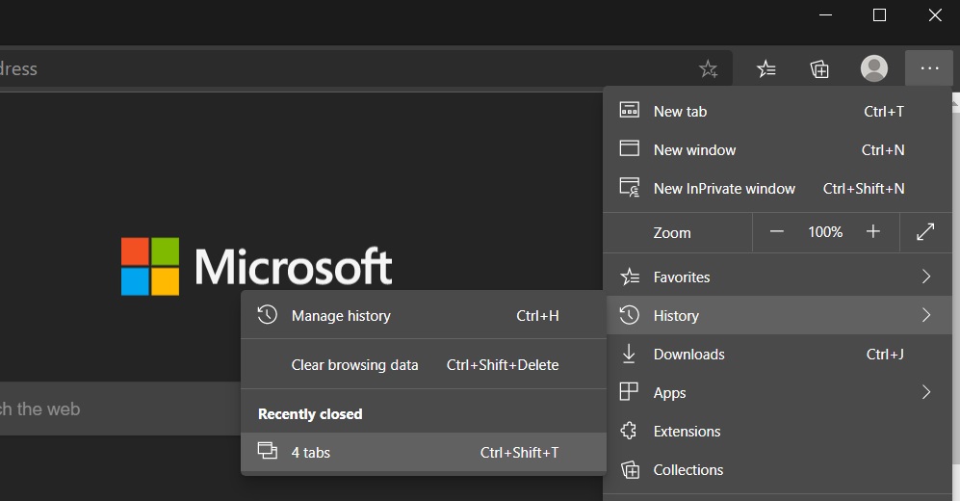Open a New InPrivate window
Screen dimensions: 960x501
click(724, 189)
